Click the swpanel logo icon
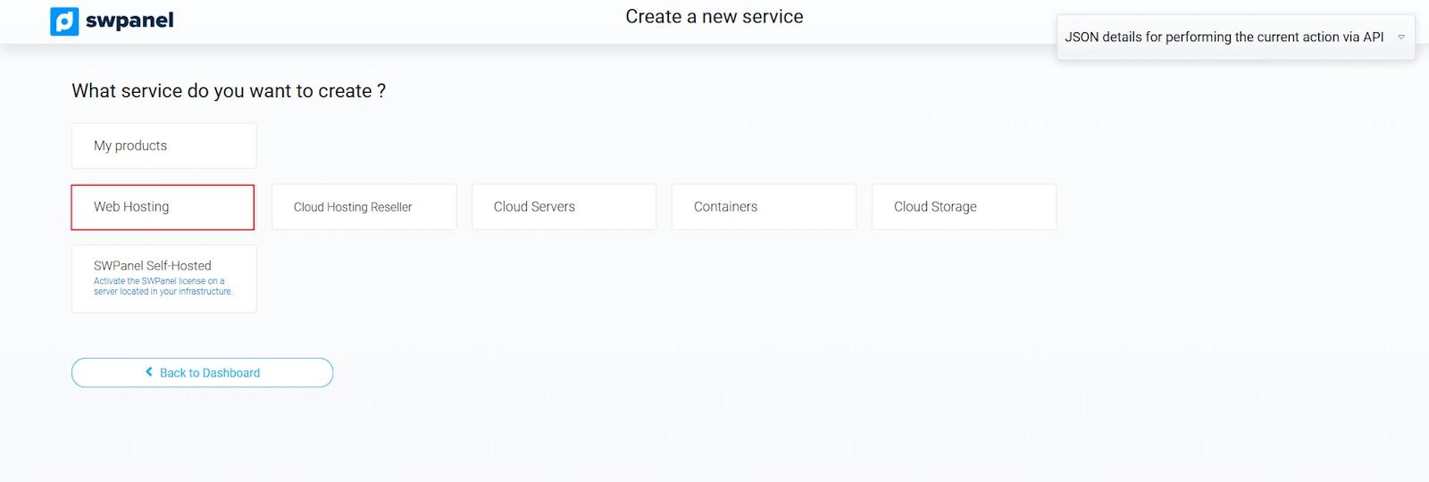This screenshot has width=1429, height=482. (x=64, y=21)
